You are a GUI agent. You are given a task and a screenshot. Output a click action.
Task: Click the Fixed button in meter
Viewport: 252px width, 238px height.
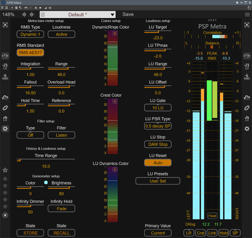coord(212,216)
